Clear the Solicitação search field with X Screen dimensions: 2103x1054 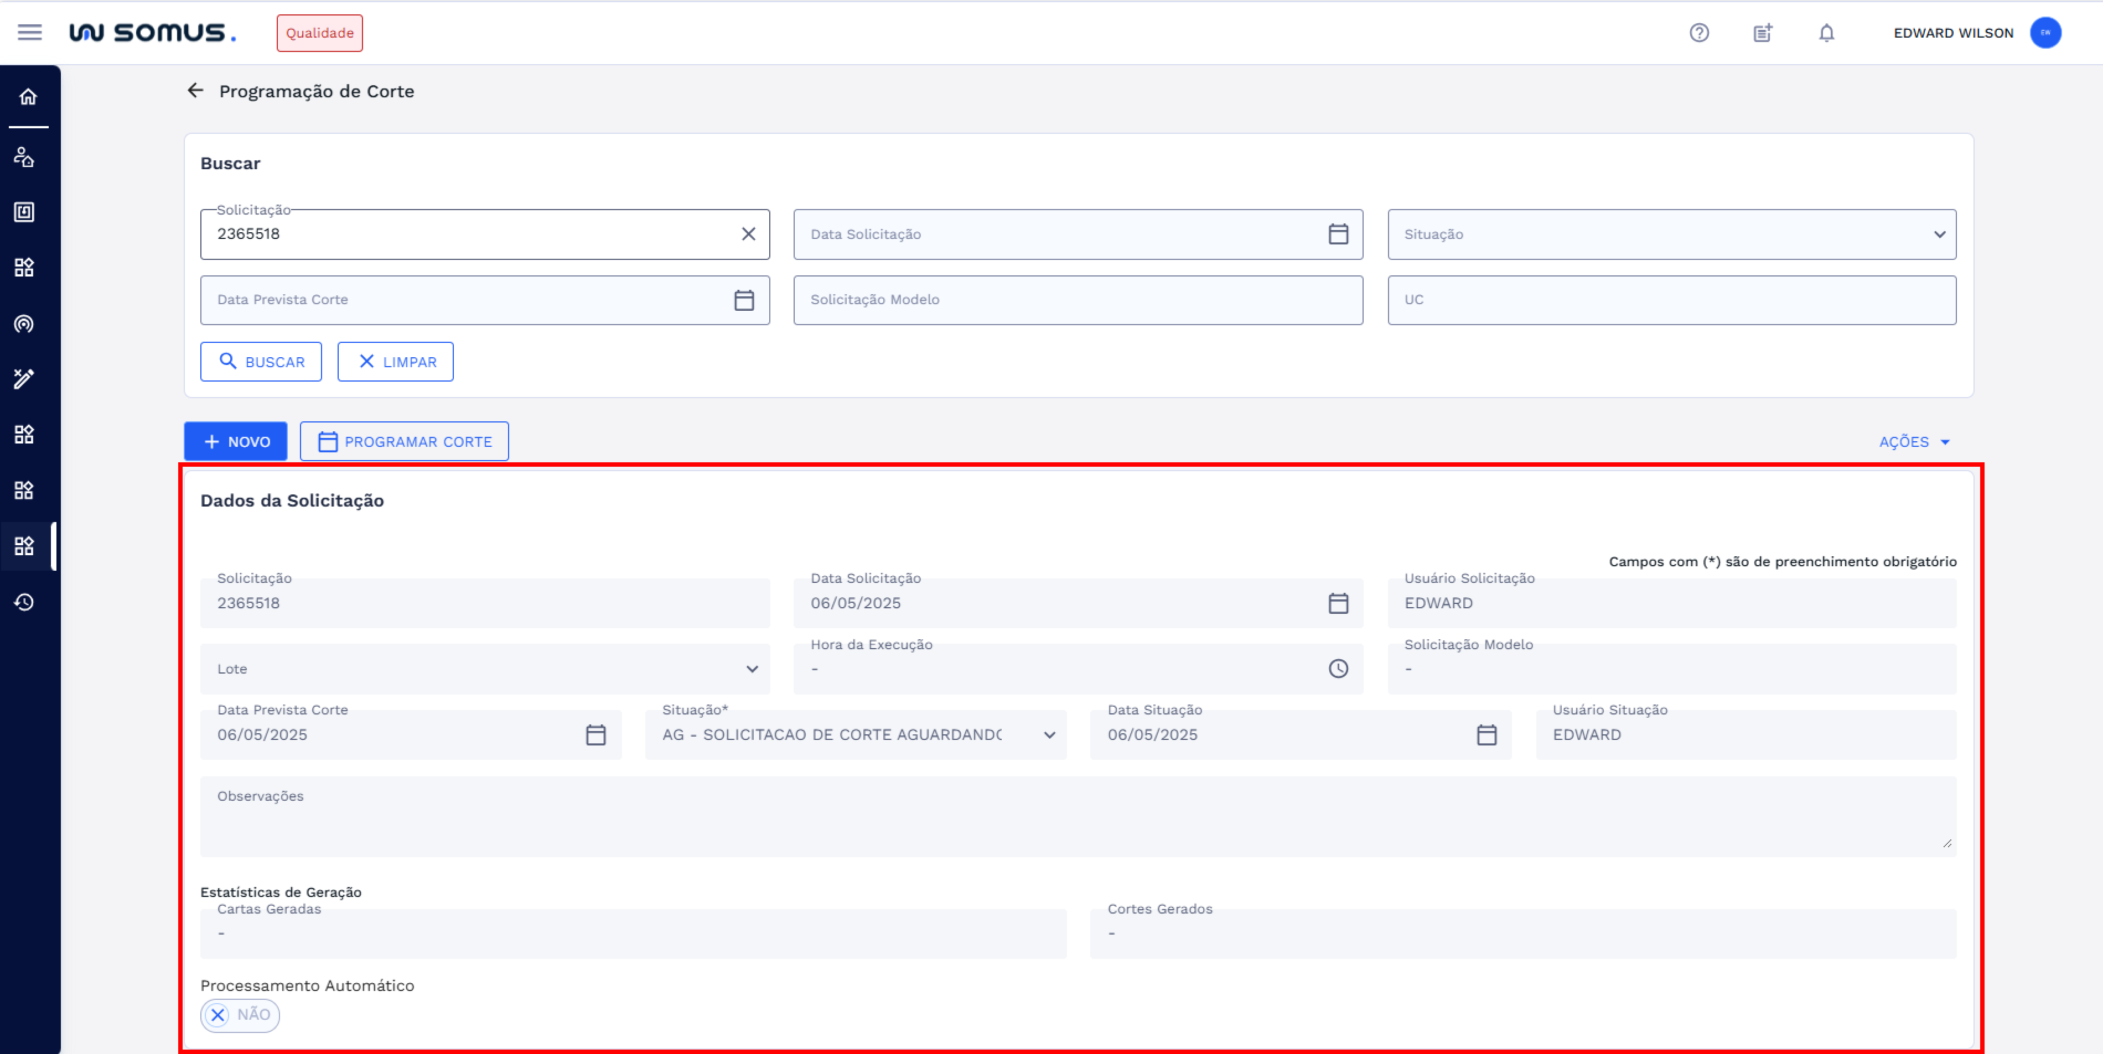(748, 234)
